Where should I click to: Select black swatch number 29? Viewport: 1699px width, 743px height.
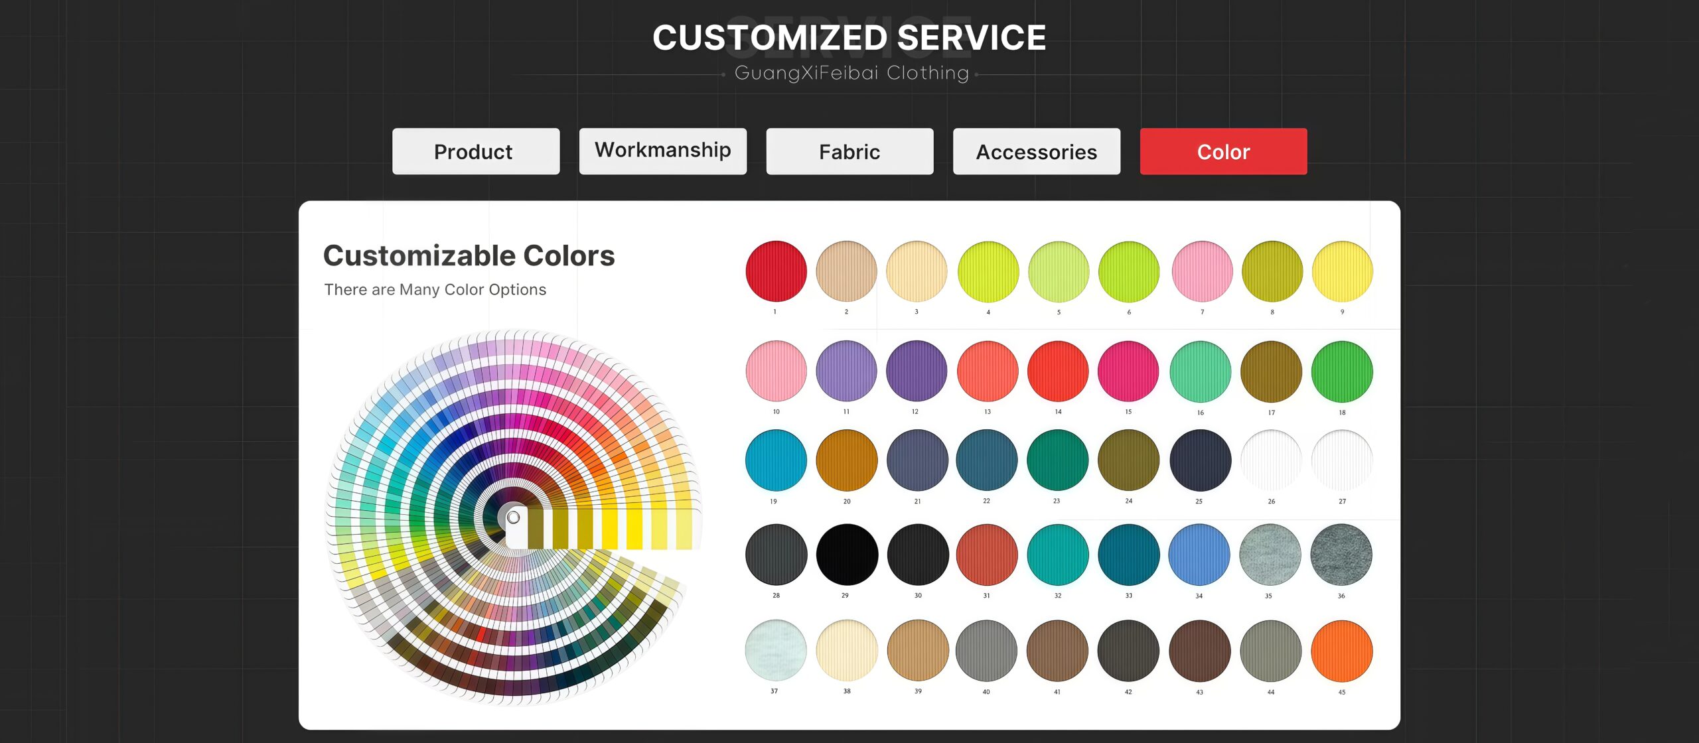(x=847, y=555)
